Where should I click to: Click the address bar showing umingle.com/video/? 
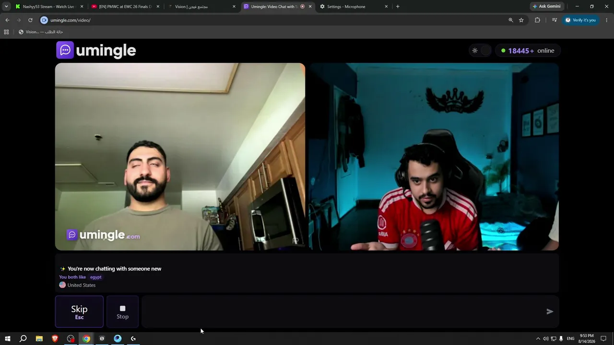pyautogui.click(x=273, y=20)
